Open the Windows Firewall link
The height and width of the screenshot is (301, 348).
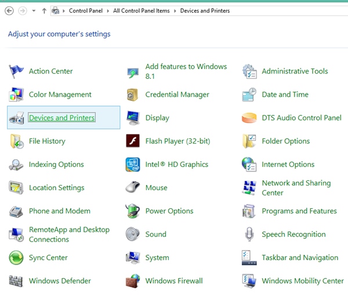coord(174,281)
